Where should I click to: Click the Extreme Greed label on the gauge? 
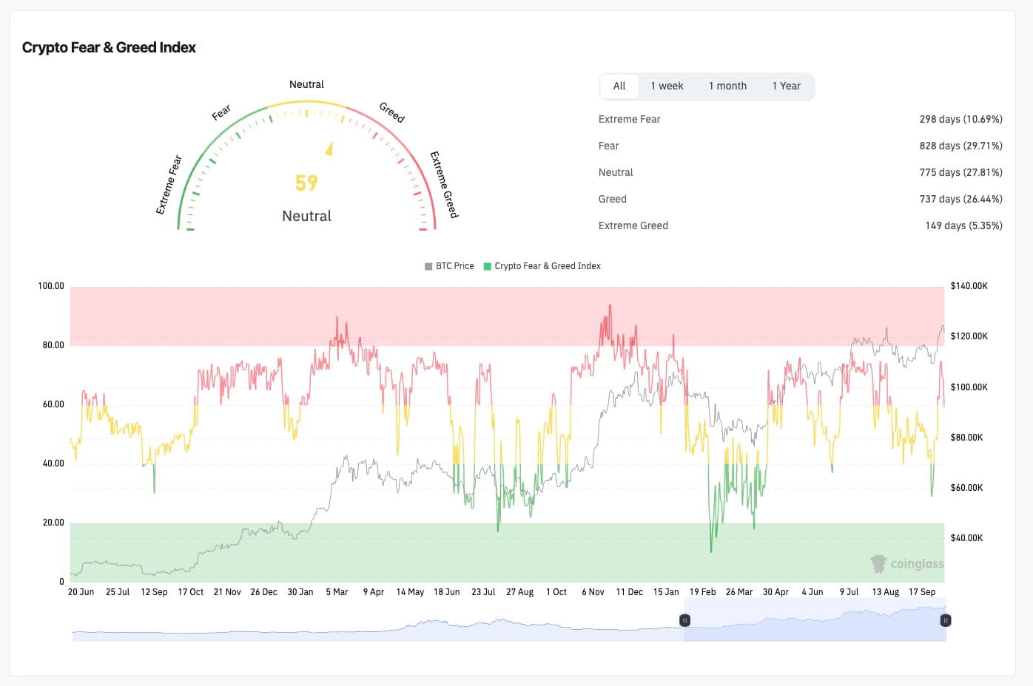click(x=445, y=184)
